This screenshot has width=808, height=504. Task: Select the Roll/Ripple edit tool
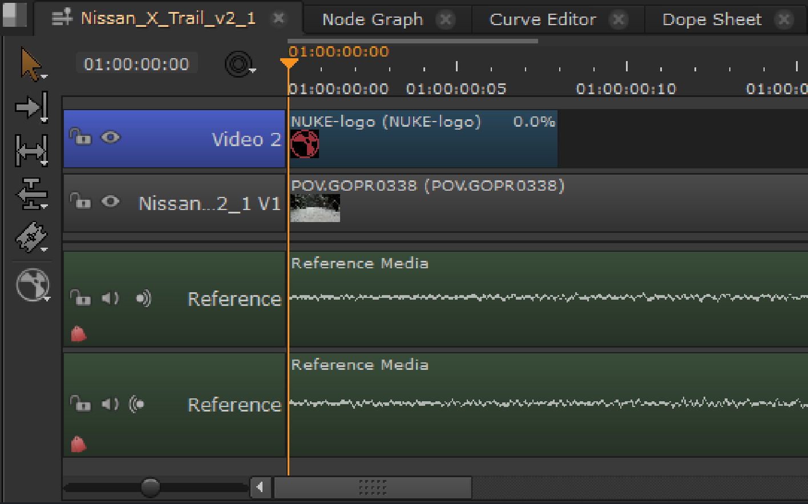click(x=31, y=194)
